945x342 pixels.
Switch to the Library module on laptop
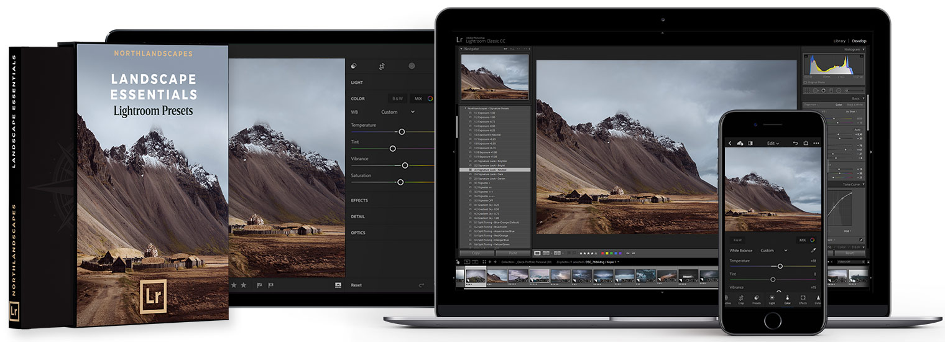click(x=840, y=41)
